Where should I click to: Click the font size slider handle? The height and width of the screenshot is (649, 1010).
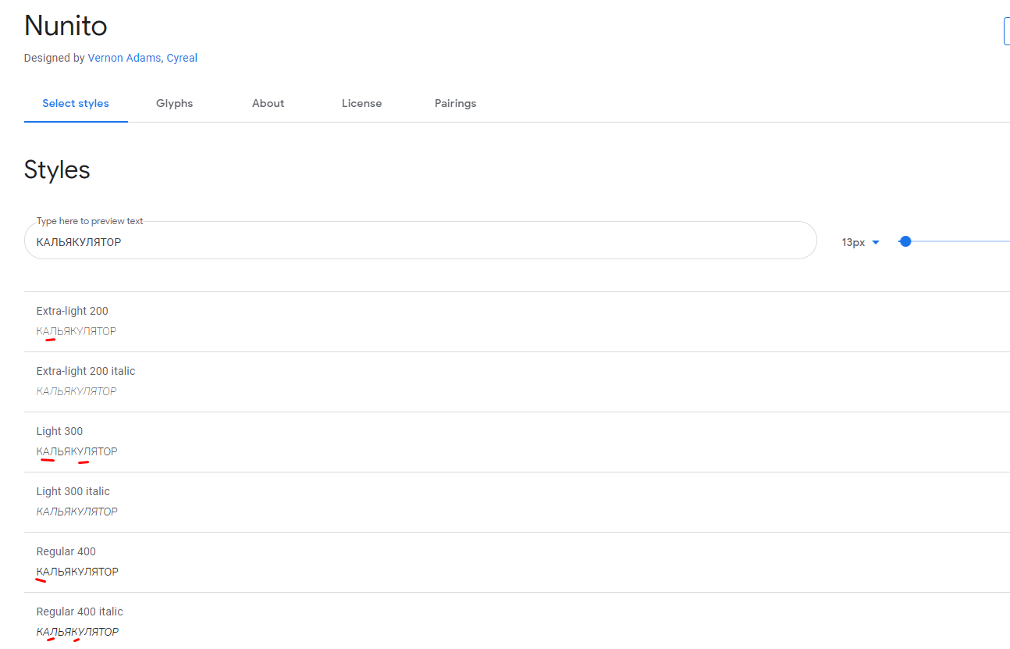coord(905,241)
